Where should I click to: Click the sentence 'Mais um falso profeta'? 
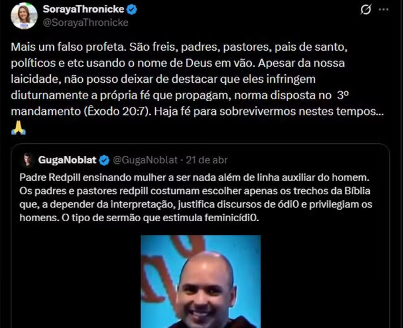(68, 47)
